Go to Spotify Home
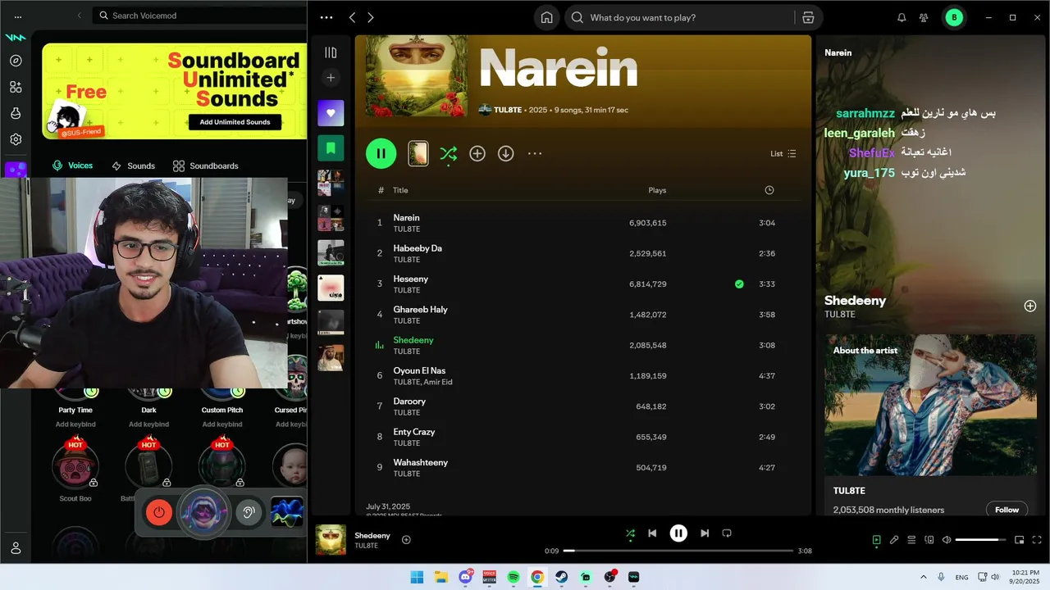 tap(547, 17)
